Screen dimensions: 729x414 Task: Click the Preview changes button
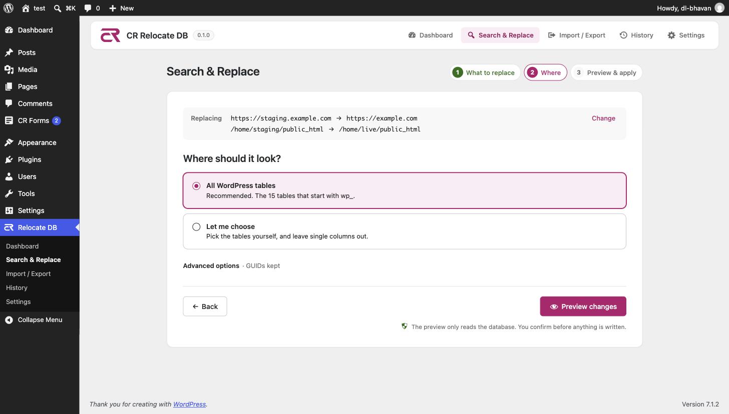tap(583, 306)
